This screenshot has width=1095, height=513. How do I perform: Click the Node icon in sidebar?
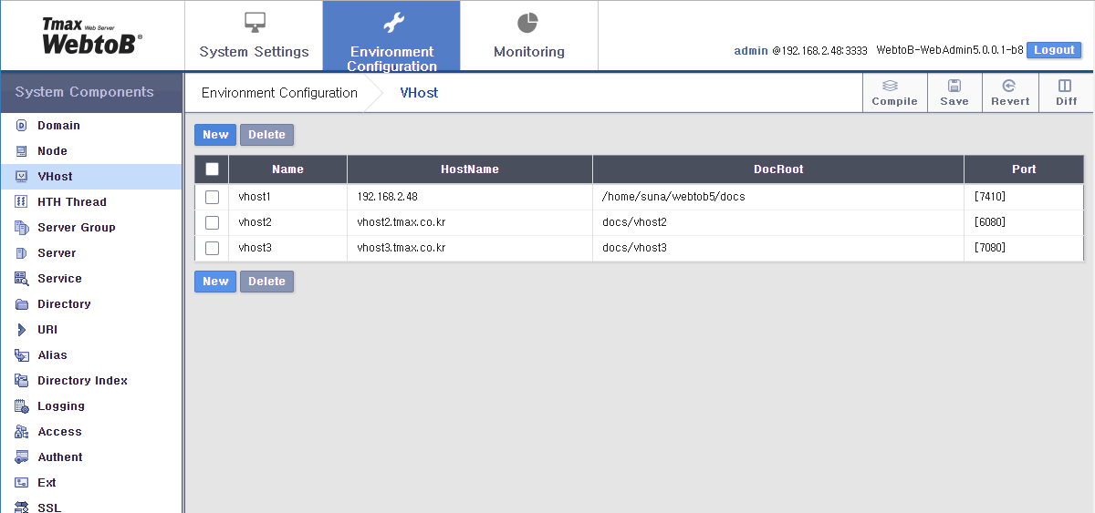pyautogui.click(x=21, y=151)
